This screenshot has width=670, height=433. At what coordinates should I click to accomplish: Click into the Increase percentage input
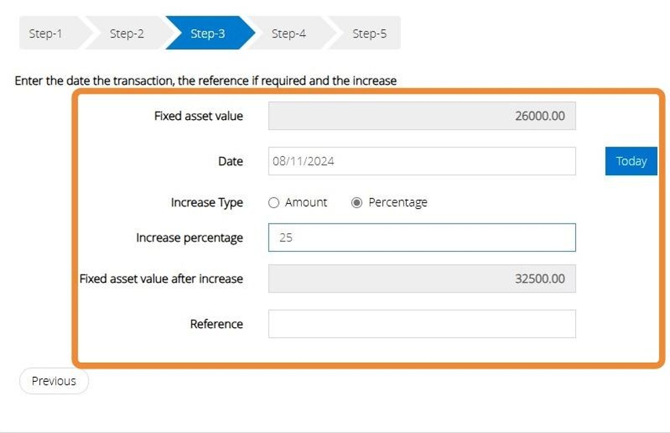(421, 238)
